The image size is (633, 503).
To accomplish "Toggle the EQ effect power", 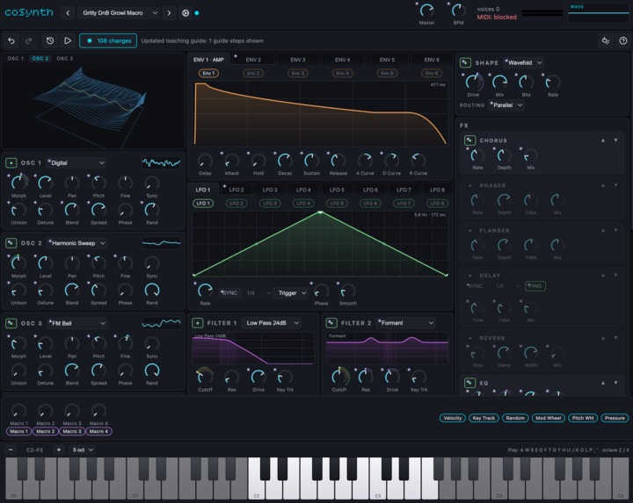I will 469,383.
